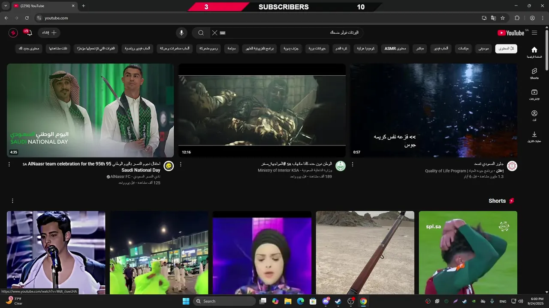Open YouTube notifications bell
549x308 pixels.
coord(29,33)
